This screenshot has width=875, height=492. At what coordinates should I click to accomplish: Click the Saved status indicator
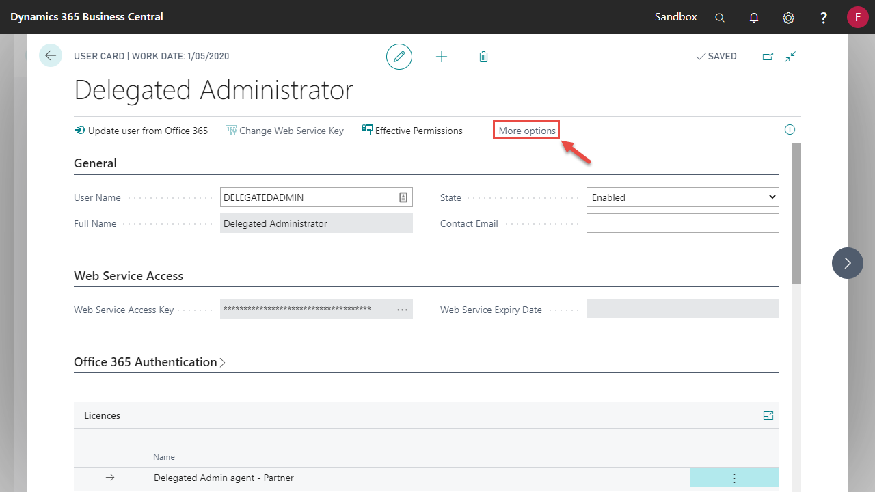click(x=716, y=57)
